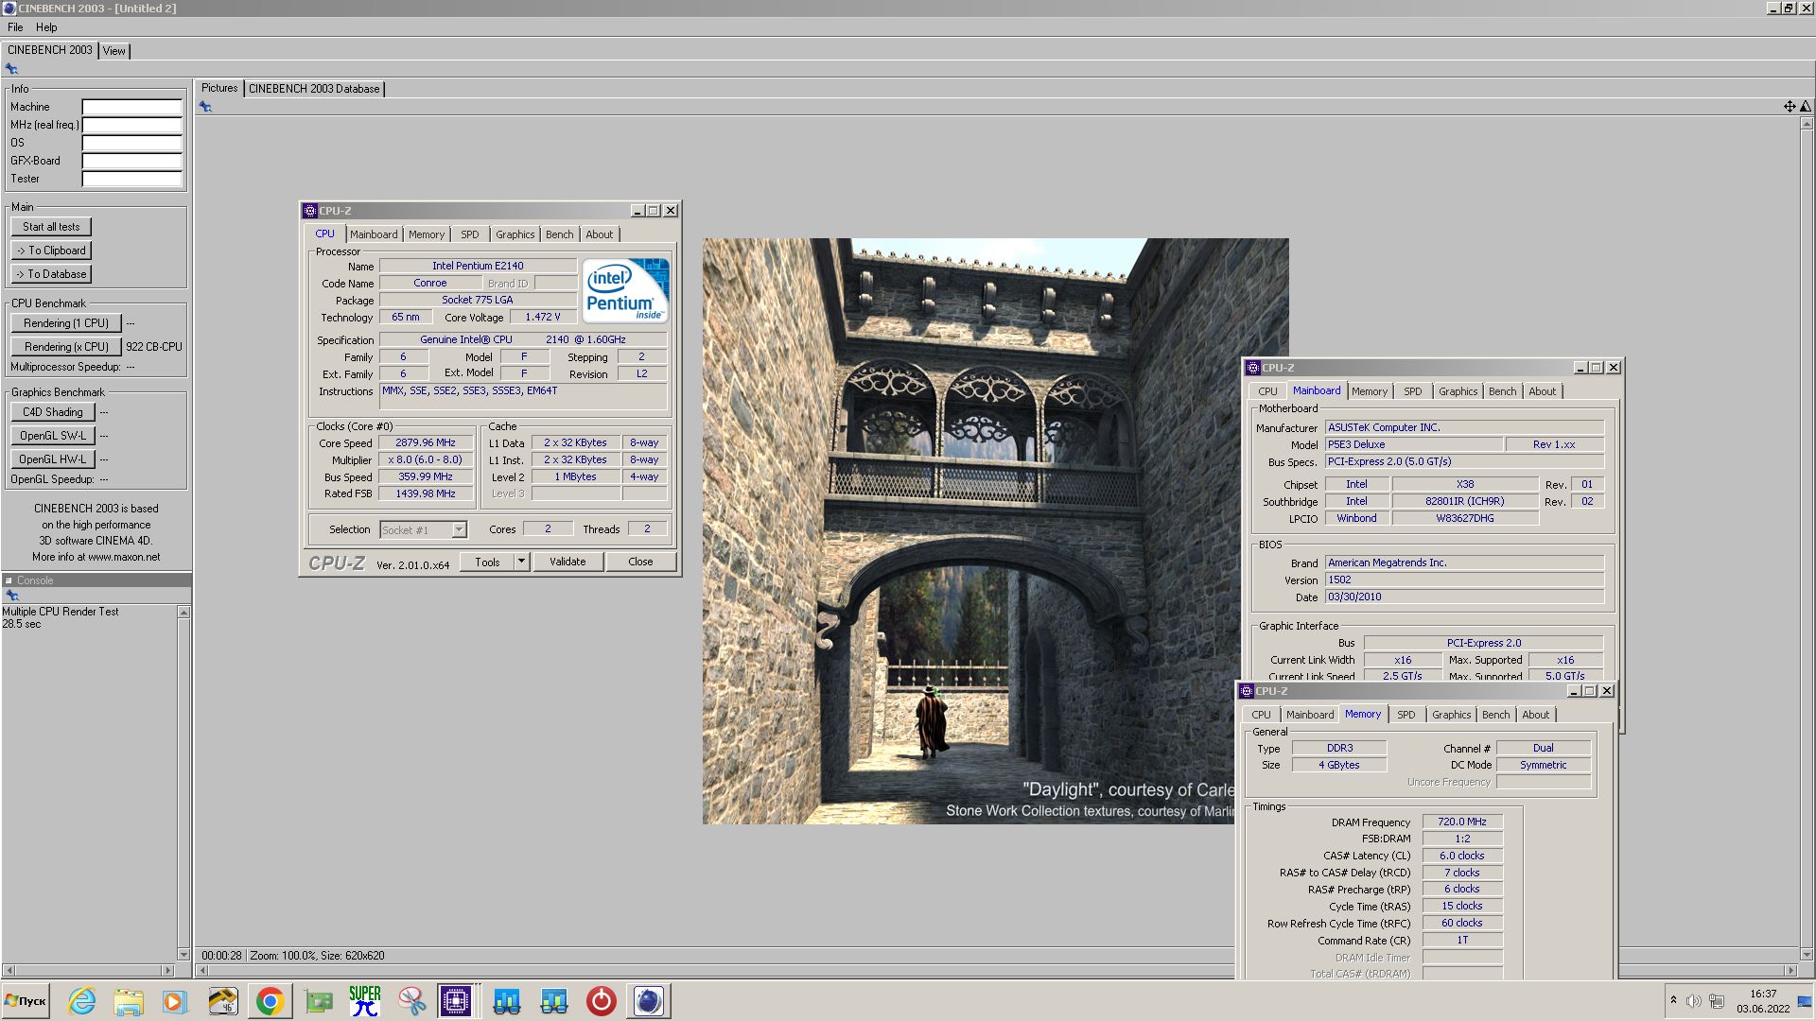Click the To Clipboard button
Viewport: 1816px width, 1021px height.
(x=51, y=251)
